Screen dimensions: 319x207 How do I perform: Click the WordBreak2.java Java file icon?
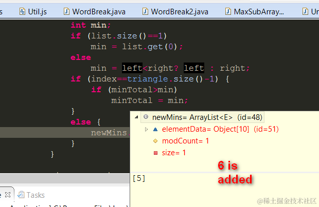click(145, 11)
